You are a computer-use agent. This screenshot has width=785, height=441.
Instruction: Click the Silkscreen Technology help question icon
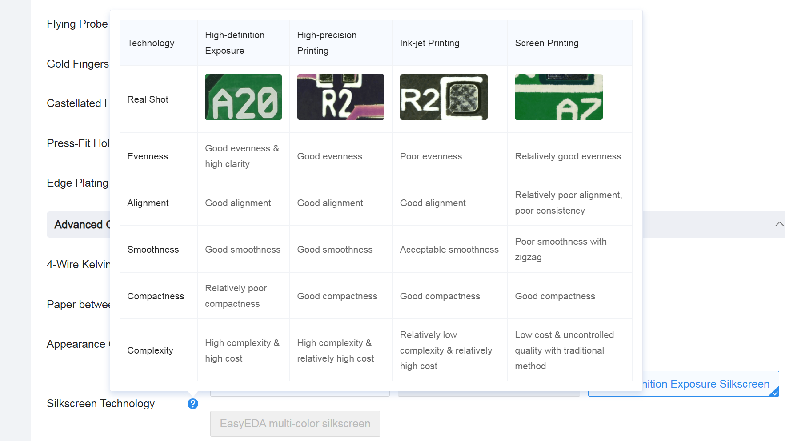point(192,404)
